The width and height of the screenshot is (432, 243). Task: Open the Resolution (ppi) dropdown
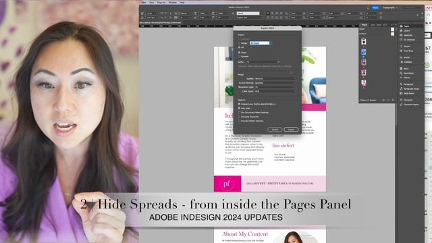point(275,87)
